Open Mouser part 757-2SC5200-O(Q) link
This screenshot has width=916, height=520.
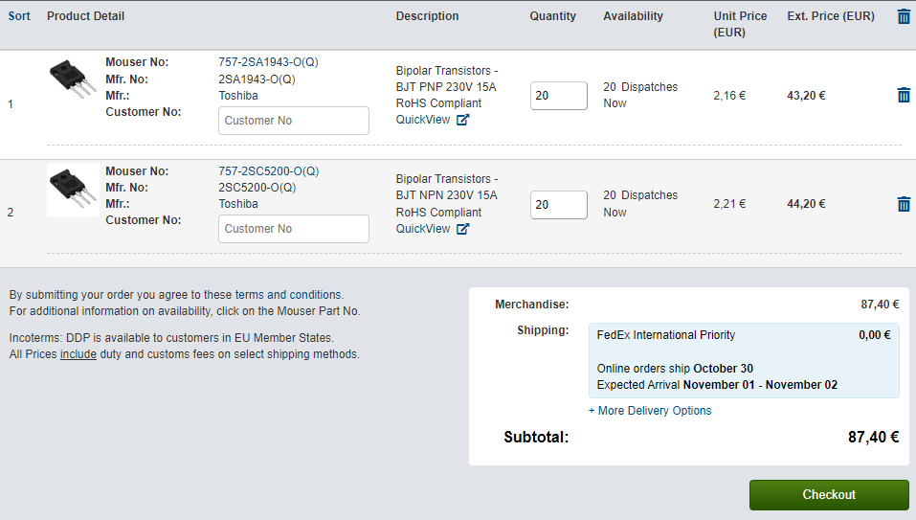[269, 171]
